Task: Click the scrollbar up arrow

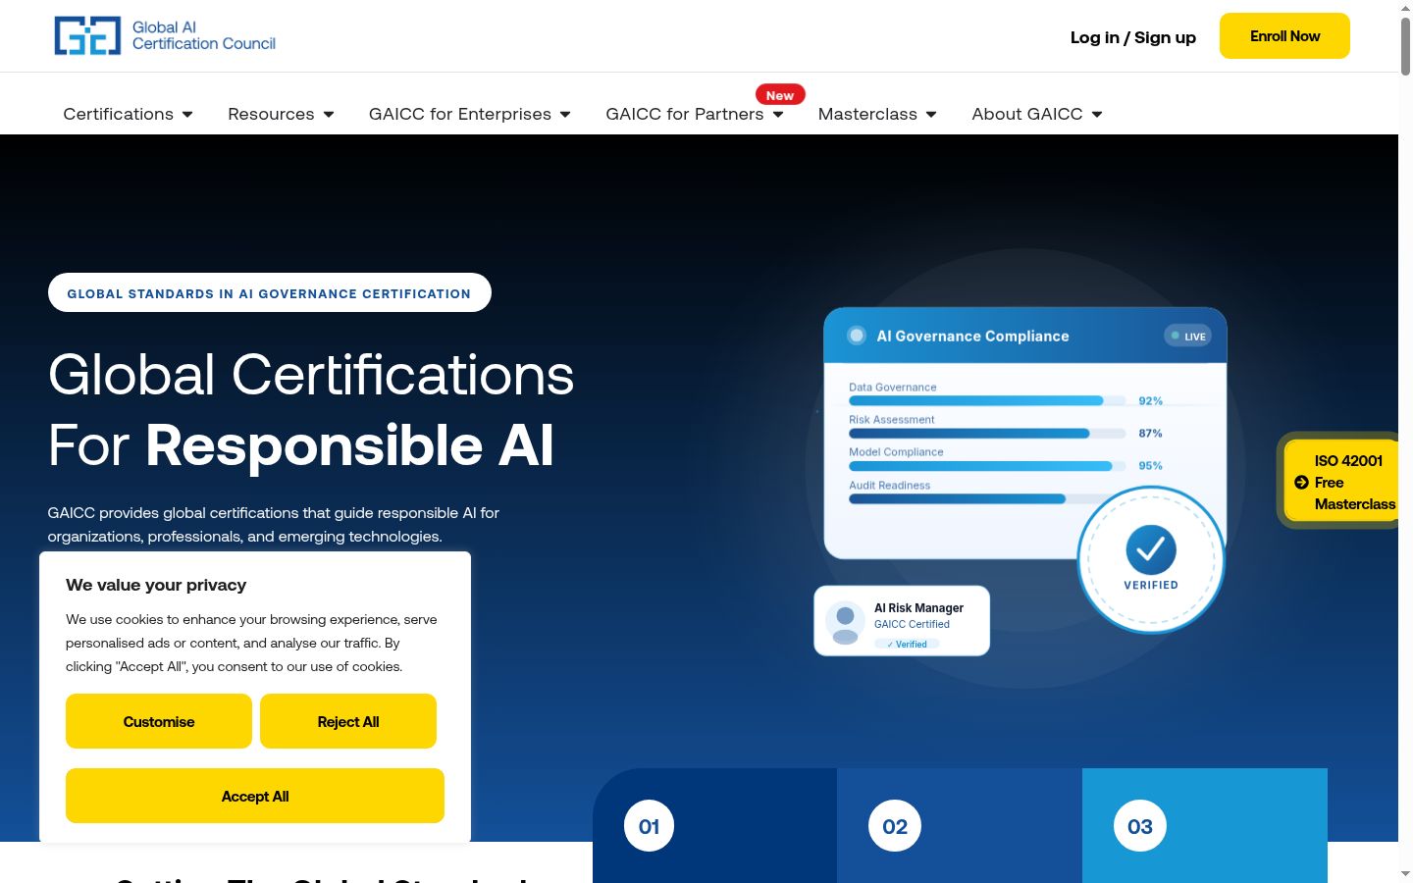Action: click(x=1405, y=7)
